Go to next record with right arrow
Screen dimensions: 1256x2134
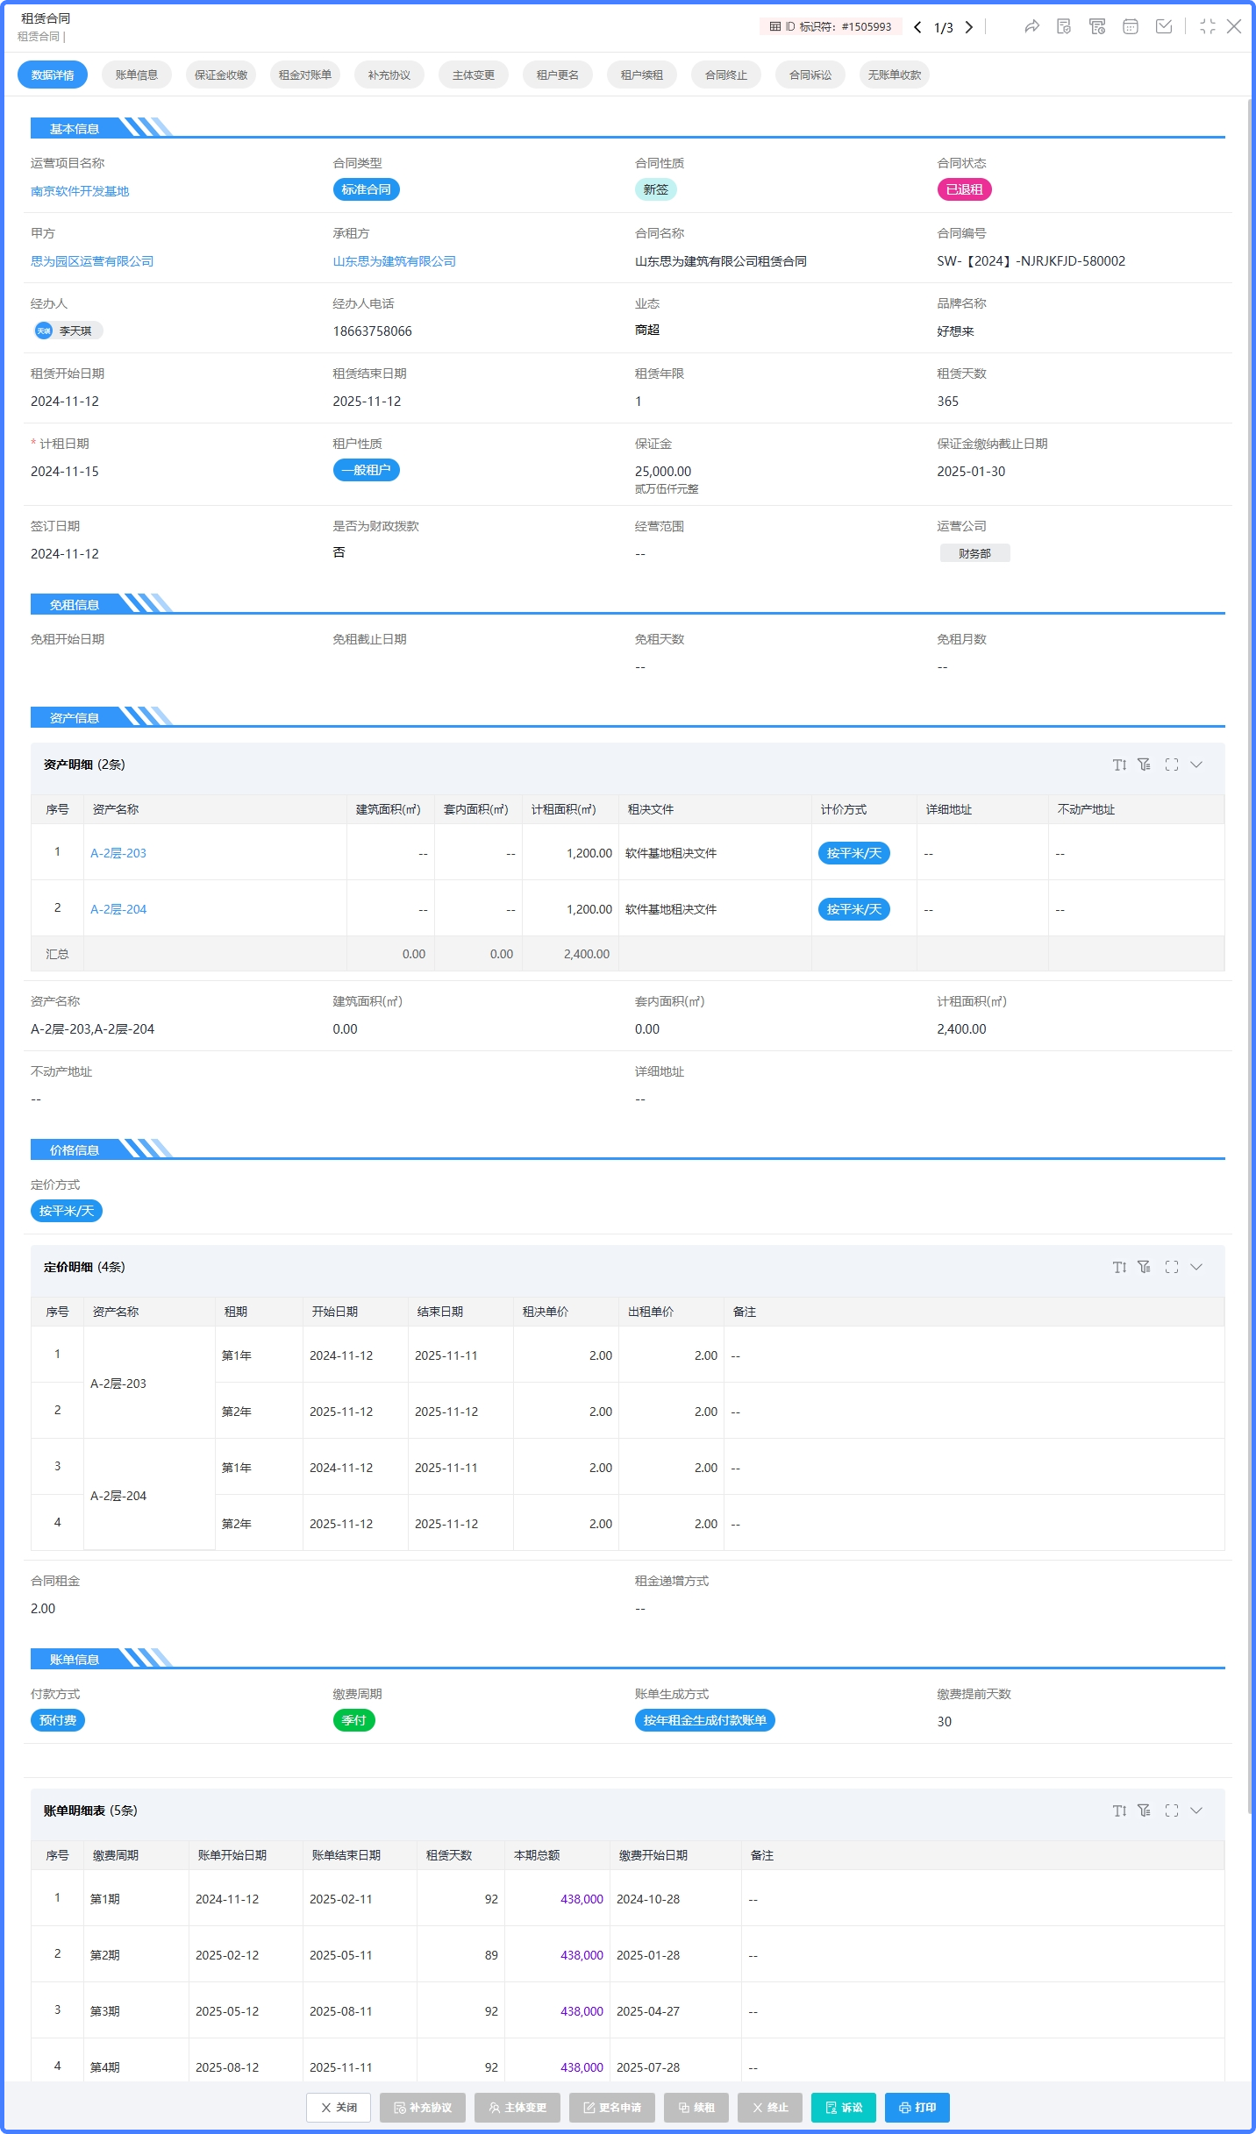(969, 27)
